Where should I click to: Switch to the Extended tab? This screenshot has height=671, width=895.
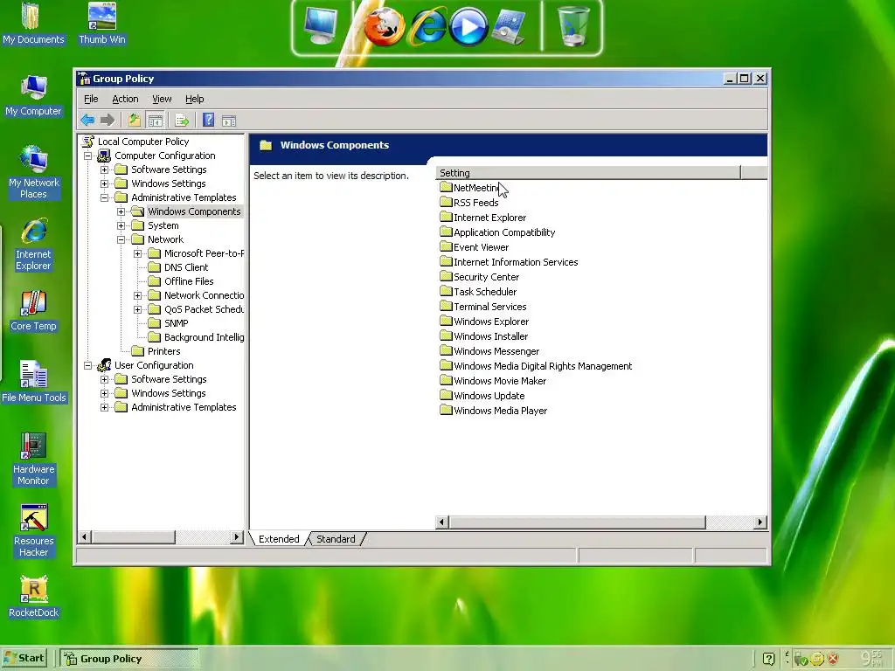[x=279, y=539]
